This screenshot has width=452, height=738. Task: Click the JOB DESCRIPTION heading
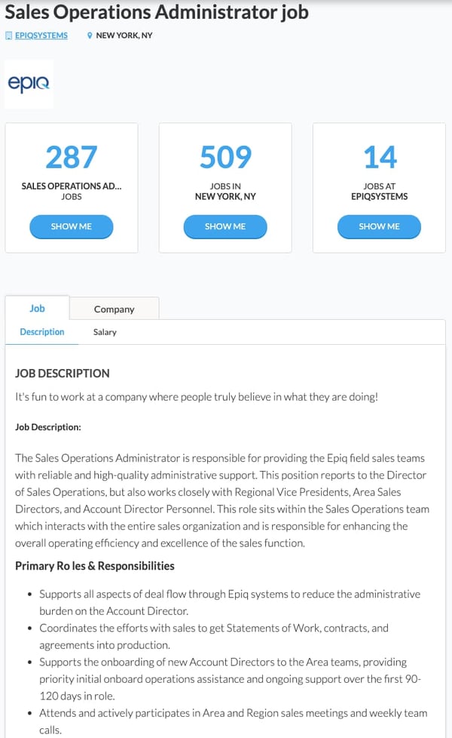coord(63,374)
